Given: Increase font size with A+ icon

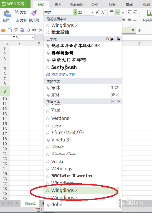Looking at the screenshot, I should (97, 12).
